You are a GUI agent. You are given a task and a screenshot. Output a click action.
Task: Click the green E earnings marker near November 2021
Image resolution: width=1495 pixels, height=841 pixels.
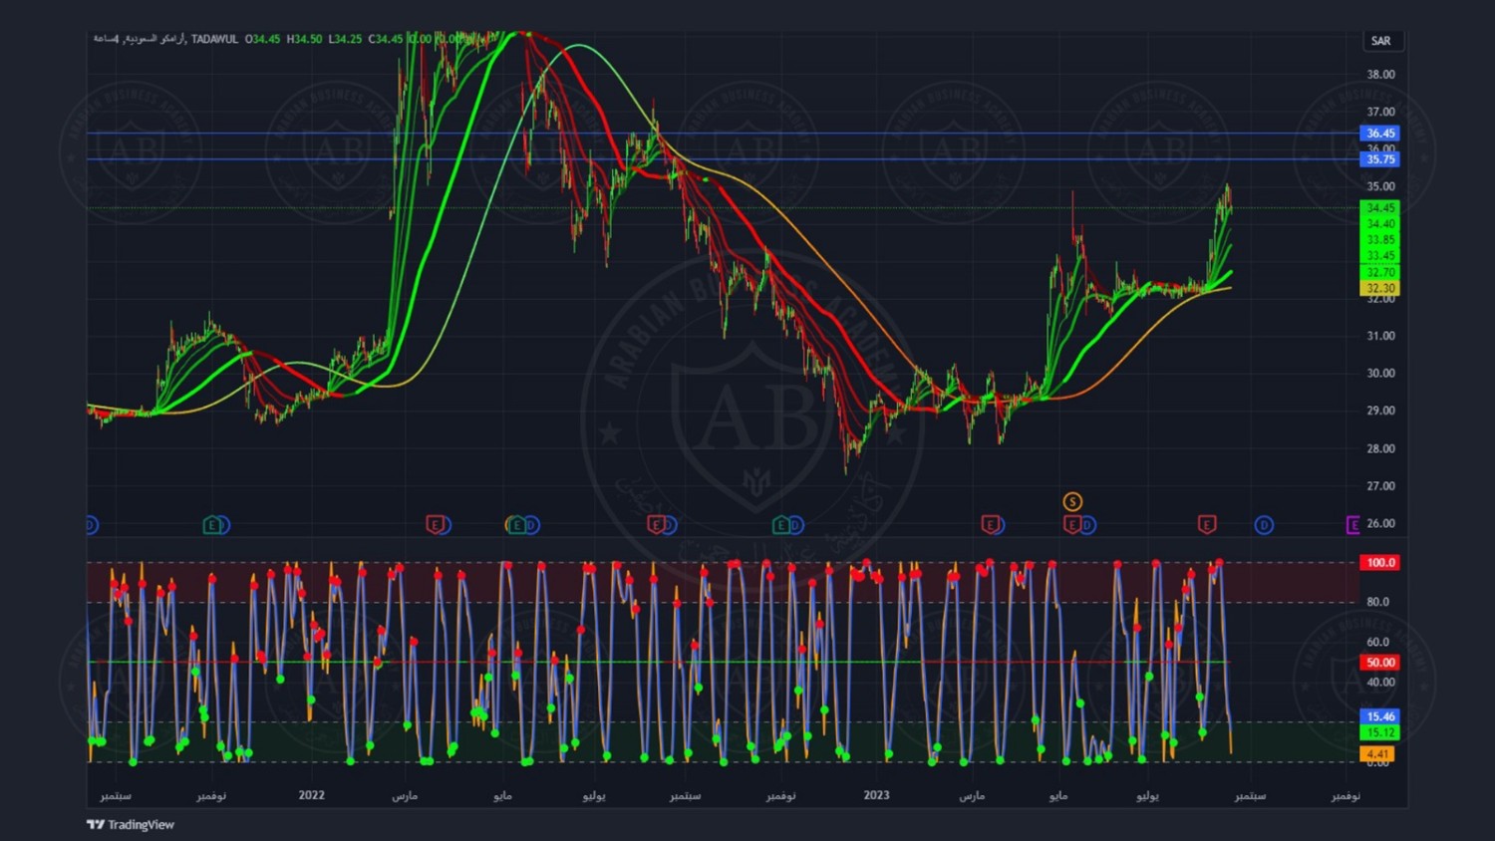(212, 524)
